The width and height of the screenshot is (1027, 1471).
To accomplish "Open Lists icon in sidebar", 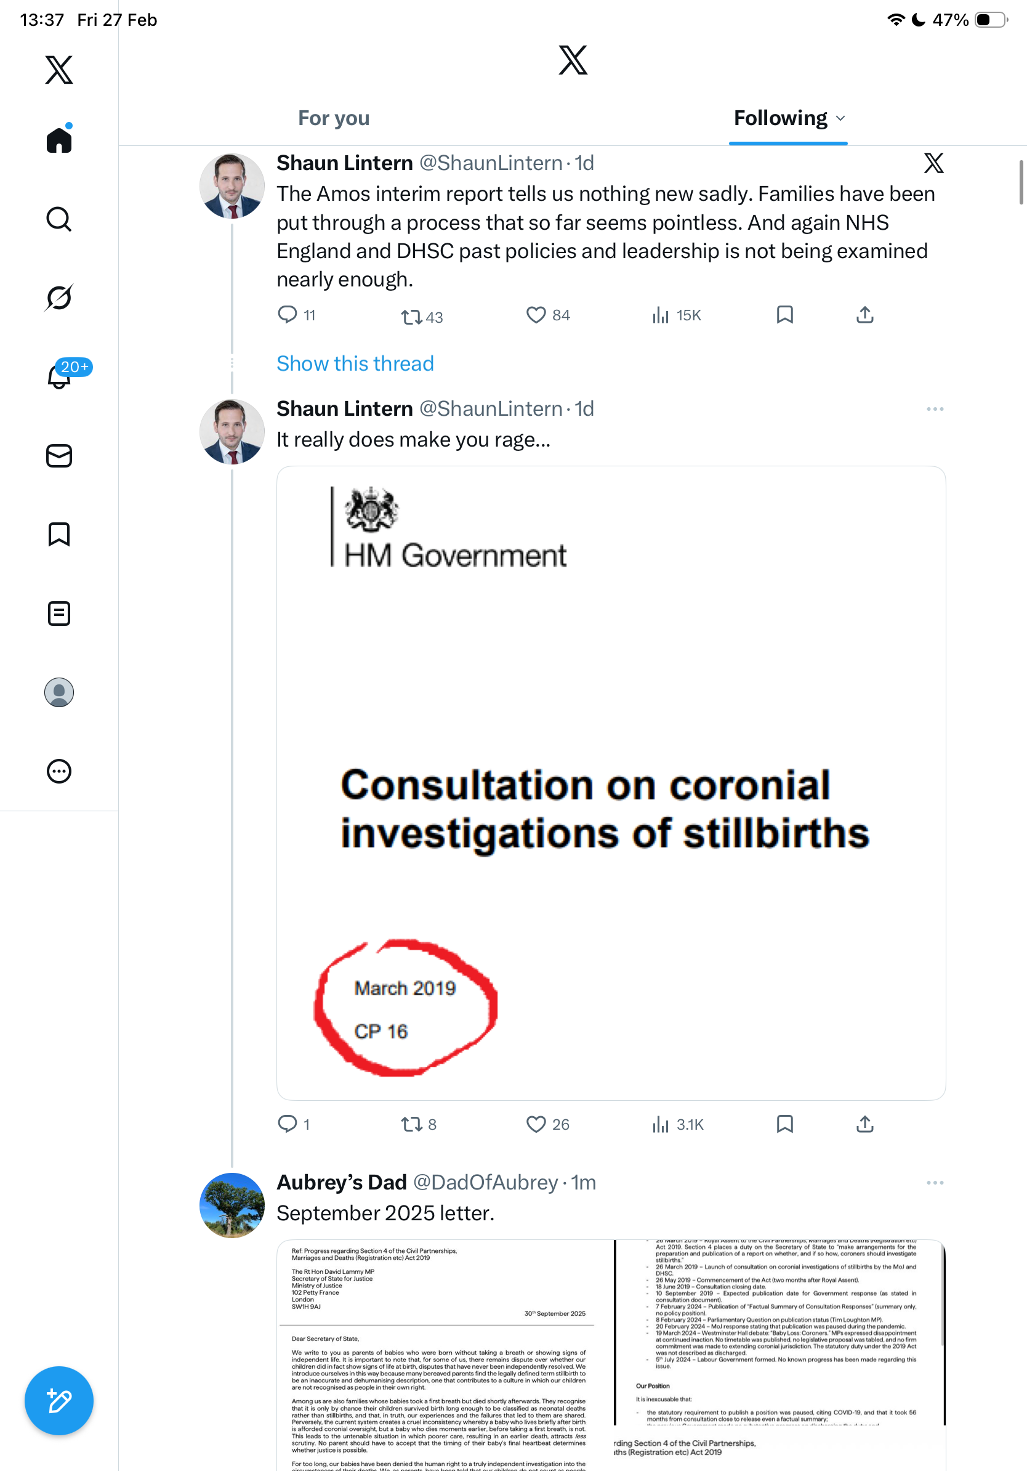I will [x=59, y=613].
